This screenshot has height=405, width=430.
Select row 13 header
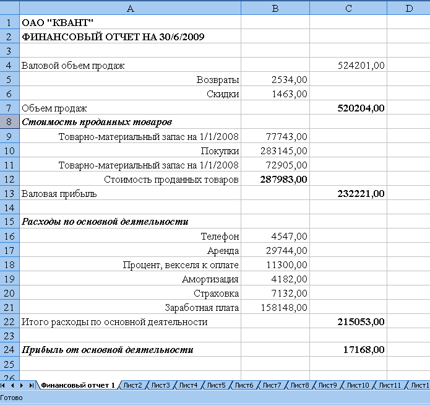point(10,193)
